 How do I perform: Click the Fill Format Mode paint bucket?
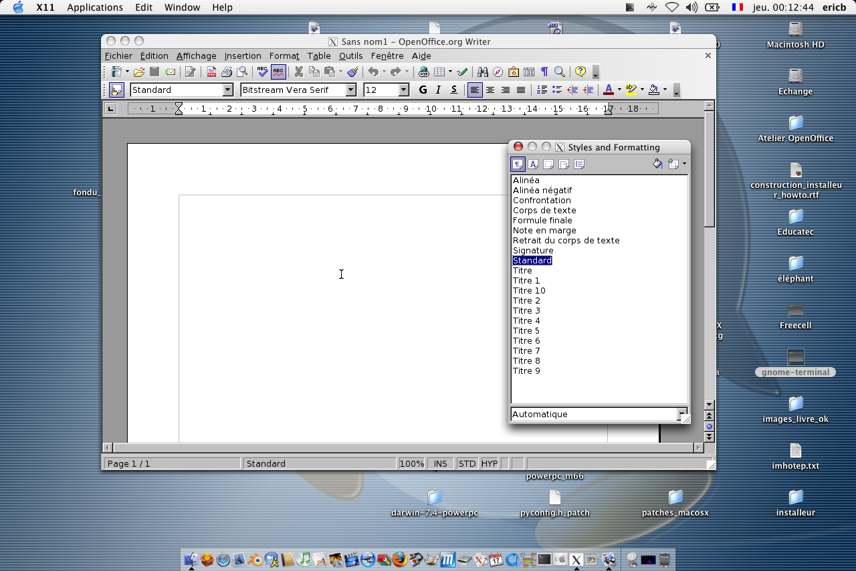pyautogui.click(x=657, y=164)
